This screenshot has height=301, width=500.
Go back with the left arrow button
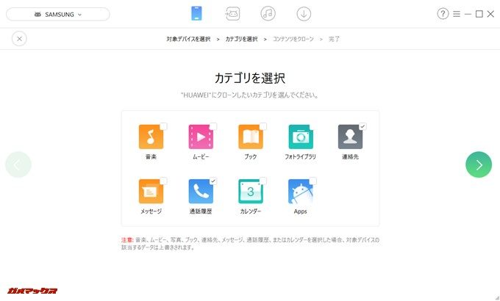tap(18, 164)
